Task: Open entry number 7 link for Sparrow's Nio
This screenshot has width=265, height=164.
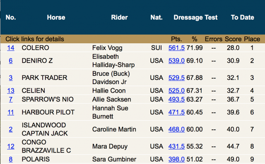Action: [x=11, y=99]
